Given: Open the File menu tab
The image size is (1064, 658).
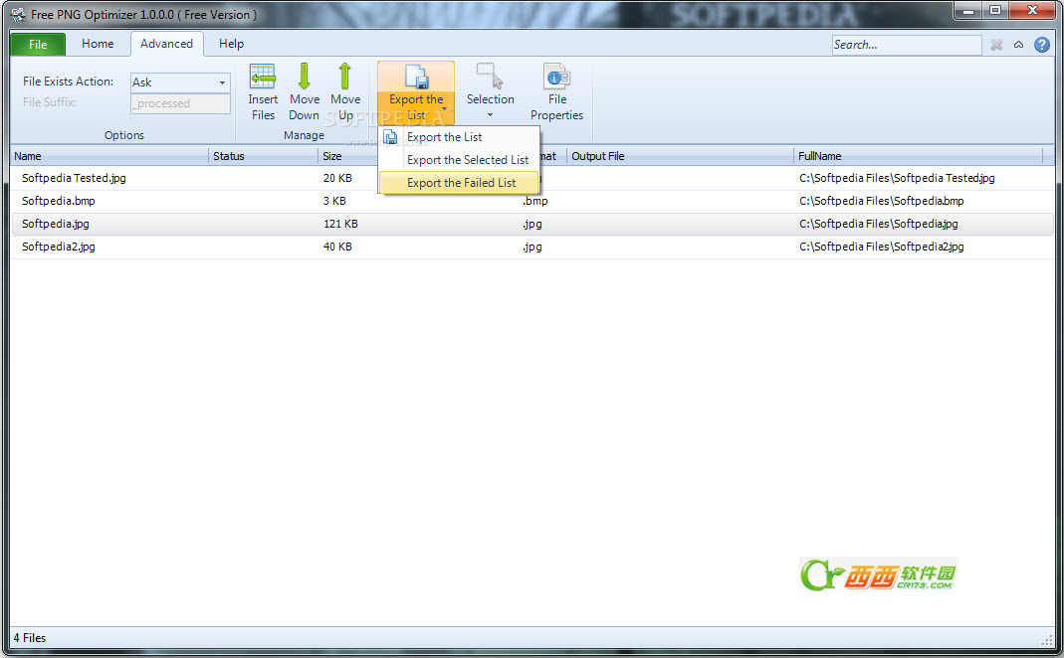Looking at the screenshot, I should pyautogui.click(x=38, y=45).
